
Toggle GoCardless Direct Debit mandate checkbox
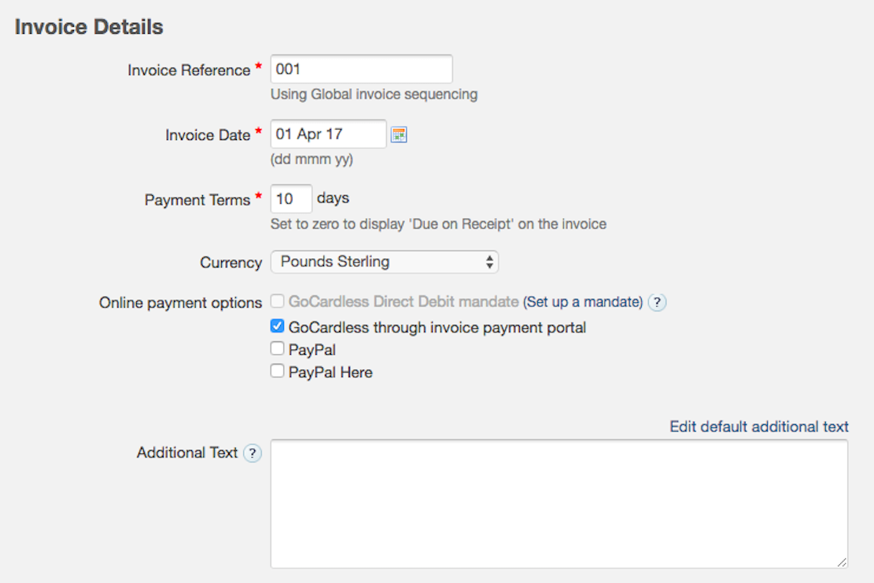click(x=277, y=301)
